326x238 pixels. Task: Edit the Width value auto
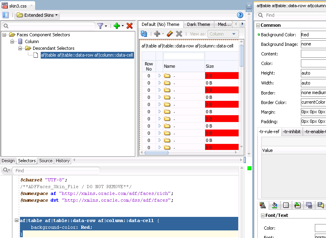(313, 83)
